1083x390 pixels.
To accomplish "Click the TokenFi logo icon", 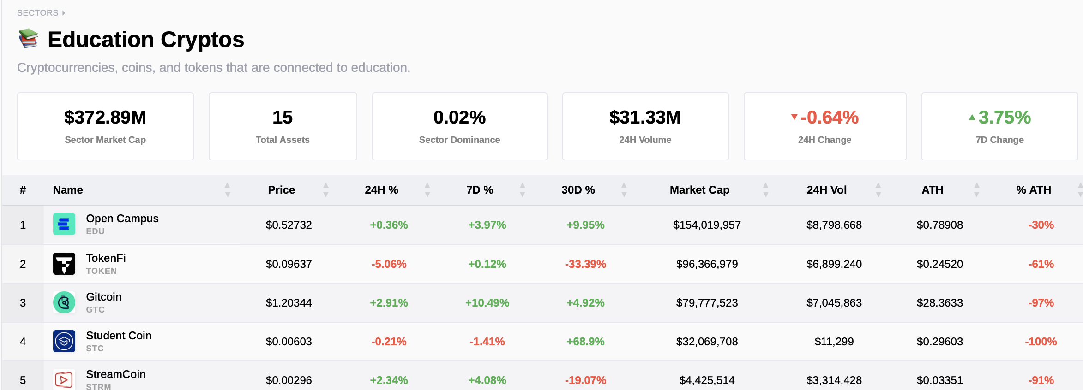I will point(64,264).
